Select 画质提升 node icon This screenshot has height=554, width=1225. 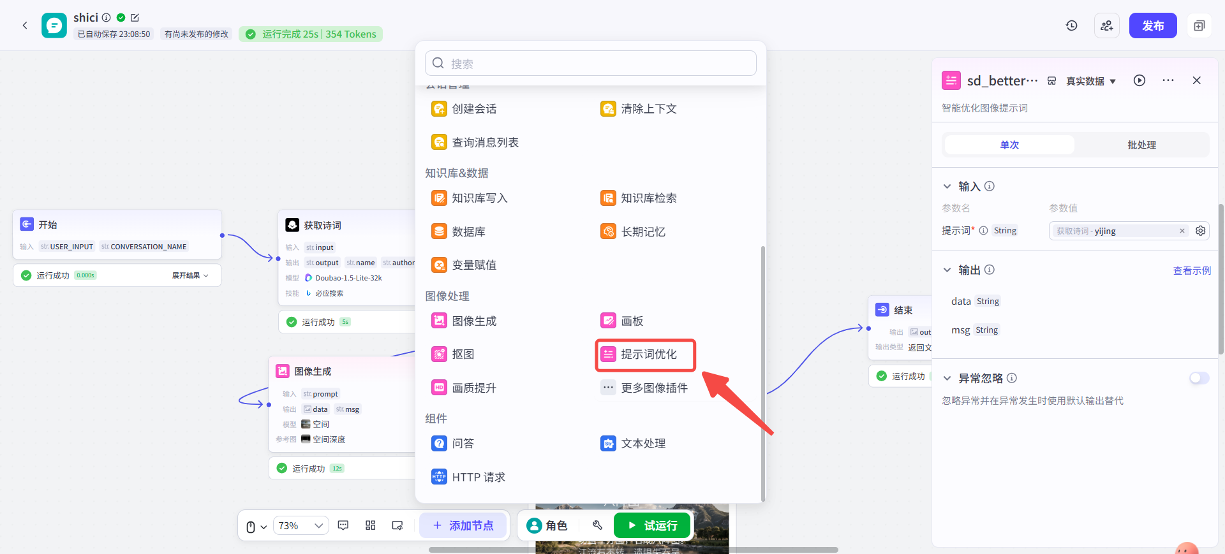point(439,388)
